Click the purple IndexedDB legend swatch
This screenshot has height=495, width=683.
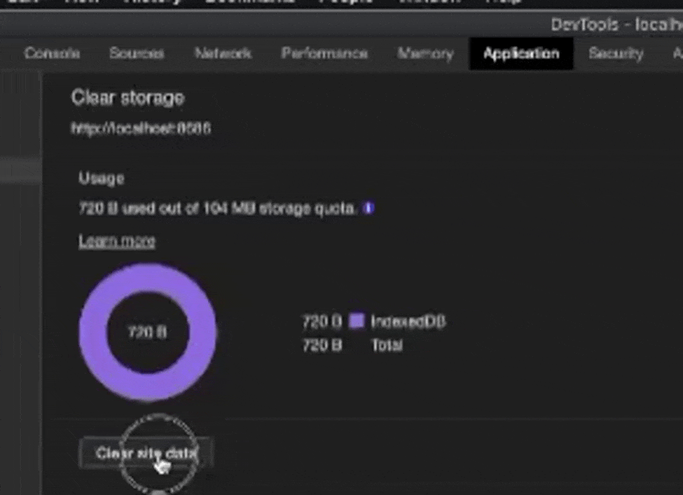(357, 321)
